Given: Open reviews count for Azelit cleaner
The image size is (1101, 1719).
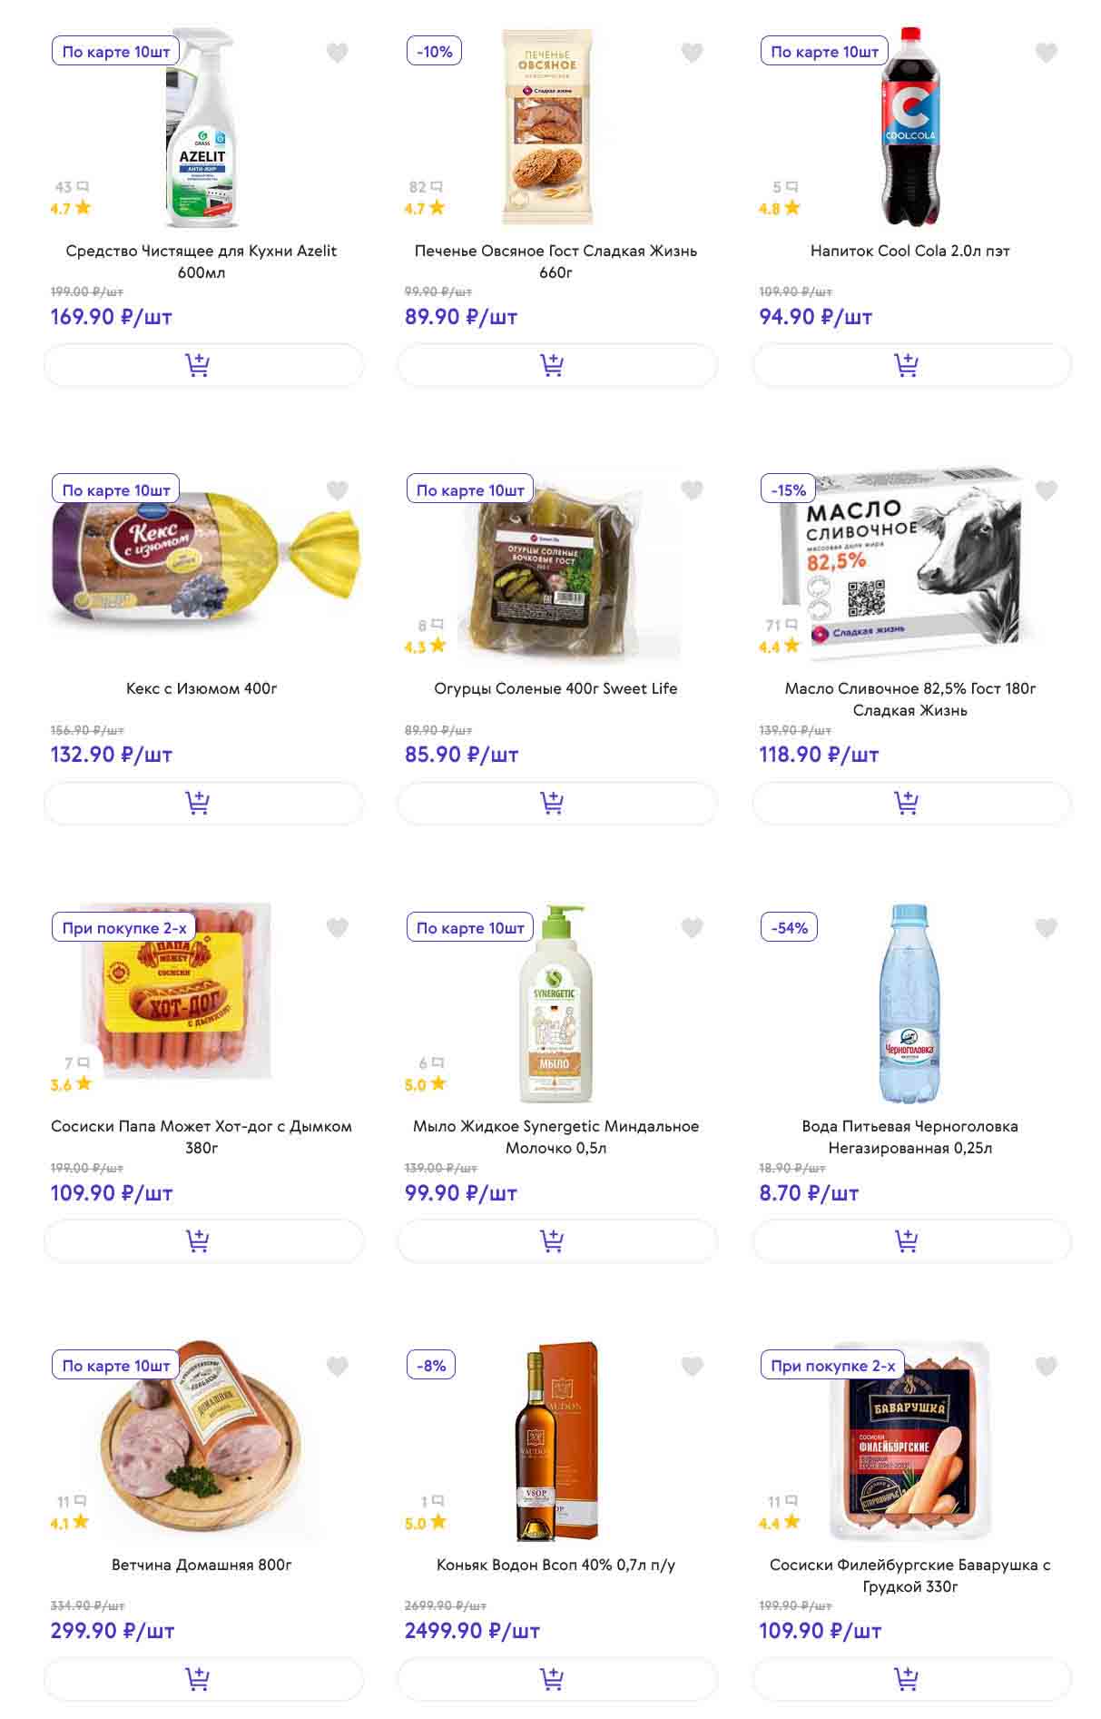Looking at the screenshot, I should (71, 187).
